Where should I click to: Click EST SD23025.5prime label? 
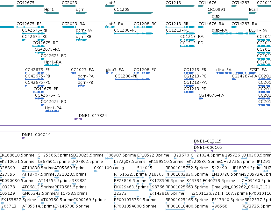tap(87, 155)
